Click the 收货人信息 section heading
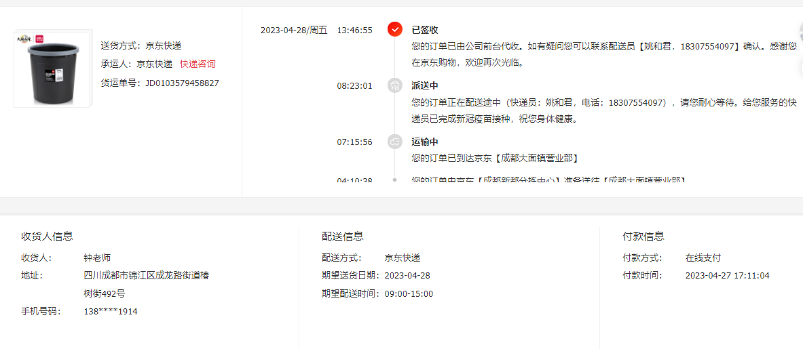This screenshot has height=349, width=803. point(47,236)
